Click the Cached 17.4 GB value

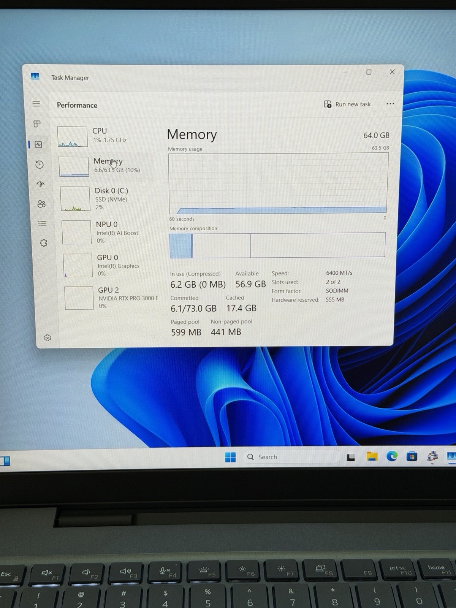241,308
